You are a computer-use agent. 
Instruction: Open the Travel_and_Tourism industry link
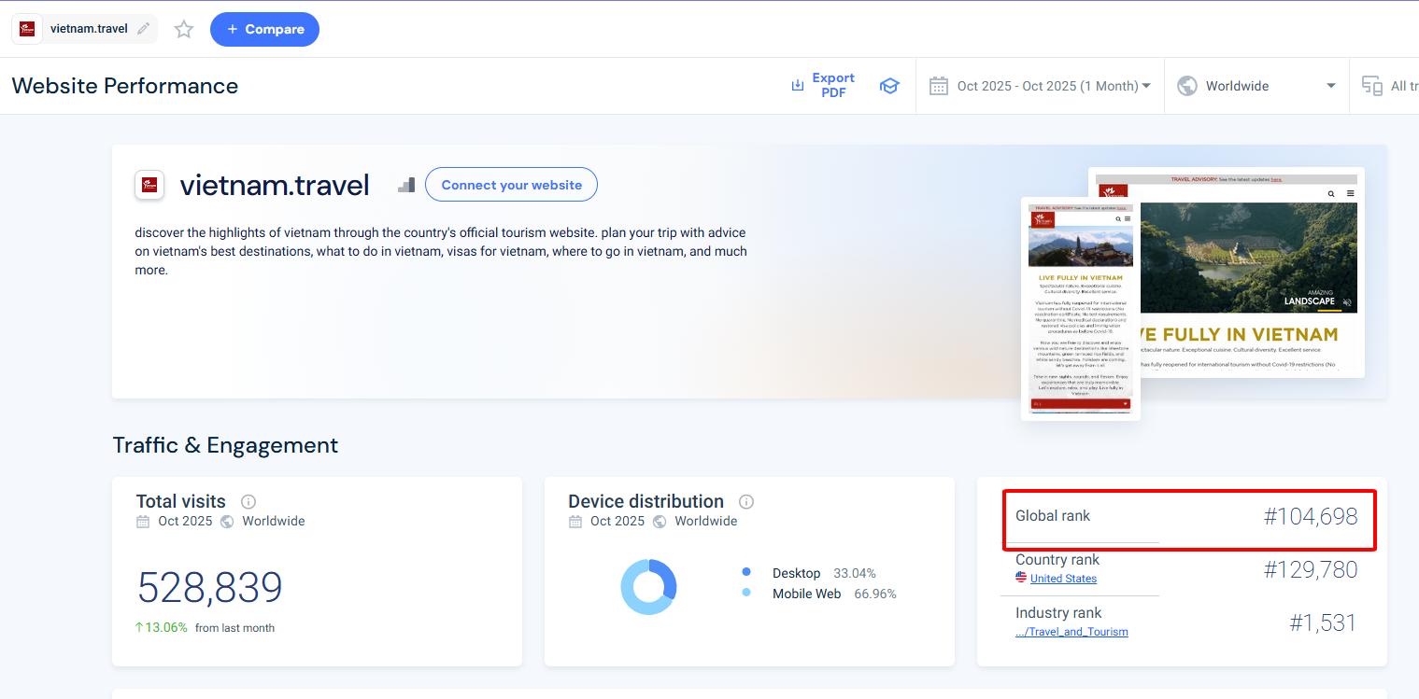pos(1071,632)
